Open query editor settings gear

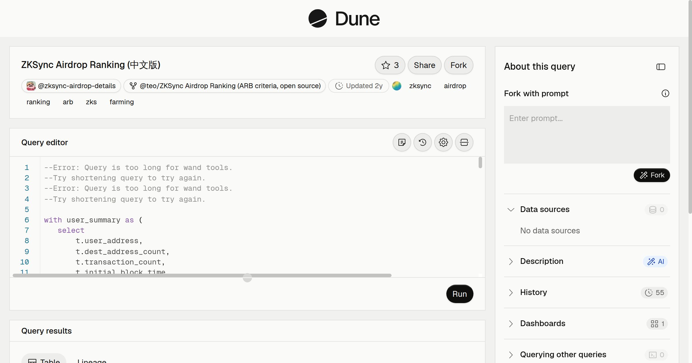click(443, 142)
